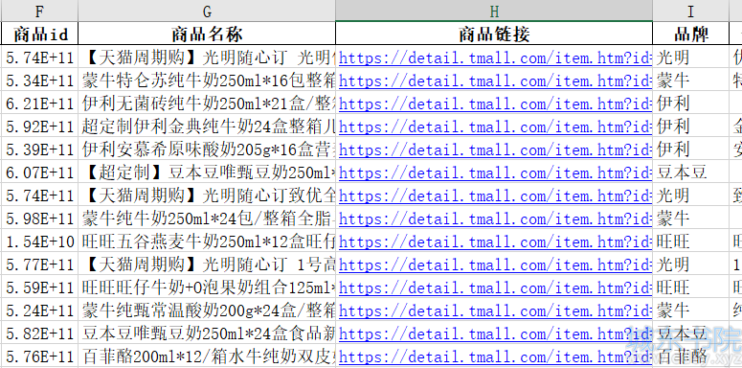Open tmall link in 豆本豆唯甄豆奶250ml*24盒 row

point(495,333)
